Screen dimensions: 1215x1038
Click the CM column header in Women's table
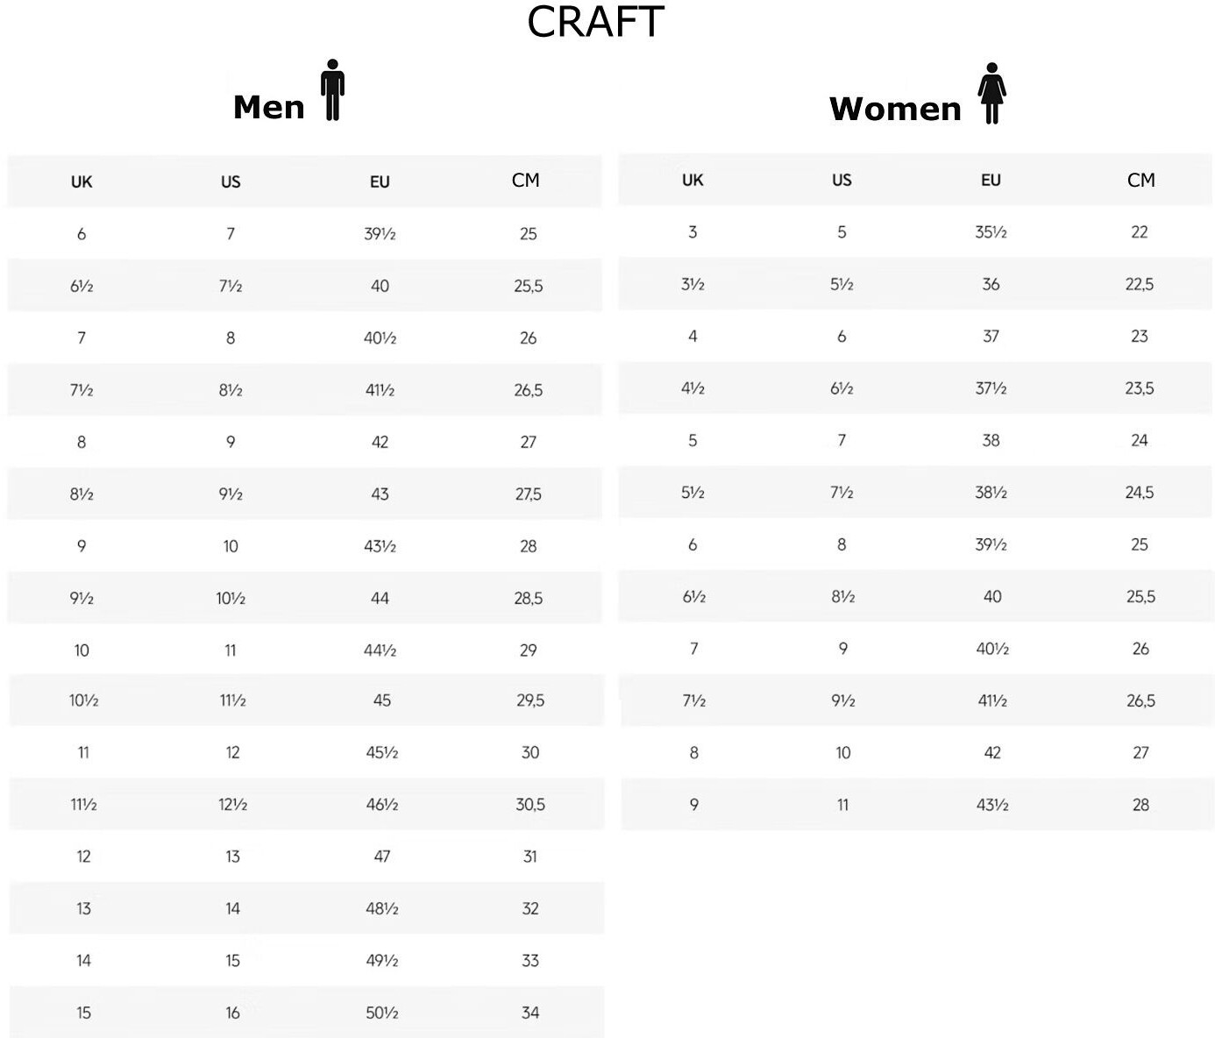coord(1140,181)
